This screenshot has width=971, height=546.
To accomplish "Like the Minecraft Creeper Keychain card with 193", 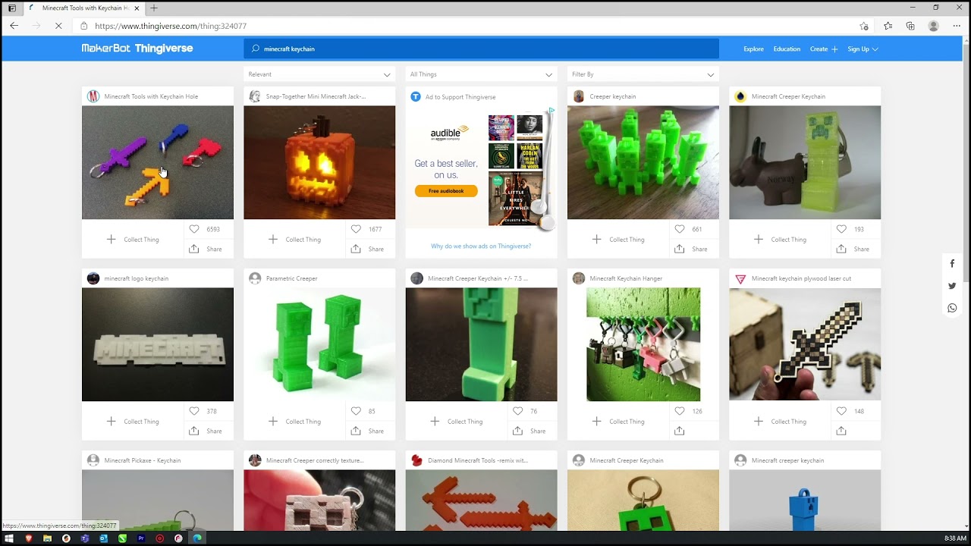I will pos(841,229).
